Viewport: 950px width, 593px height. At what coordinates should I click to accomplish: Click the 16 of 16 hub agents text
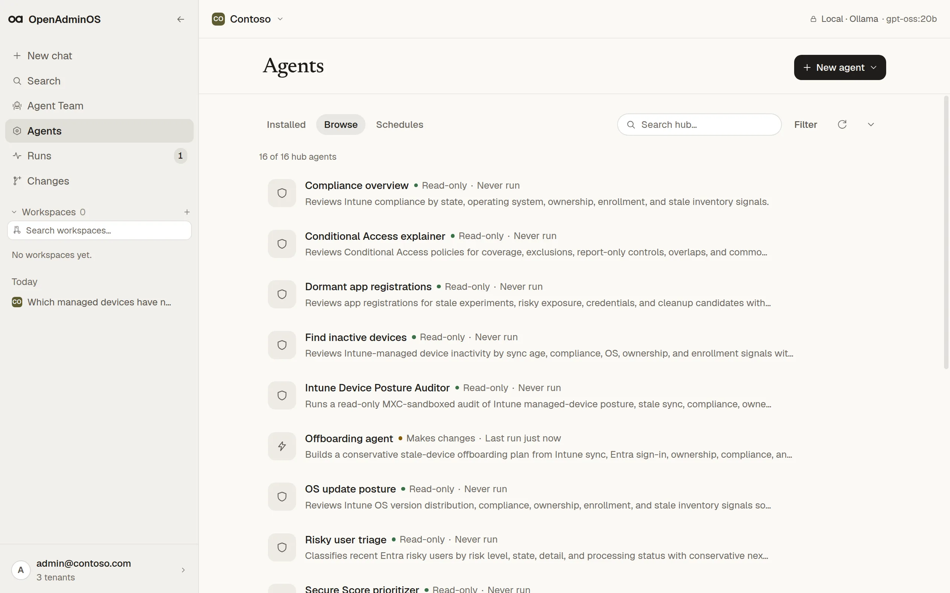[x=298, y=156]
